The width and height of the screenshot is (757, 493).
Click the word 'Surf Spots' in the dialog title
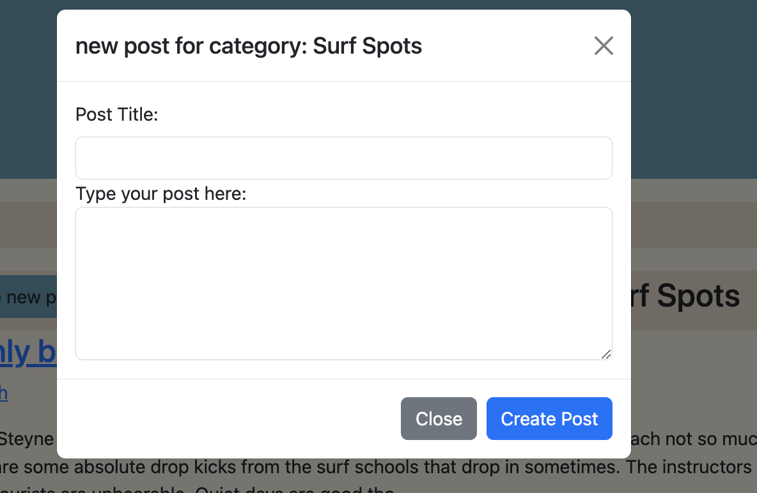coord(367,46)
